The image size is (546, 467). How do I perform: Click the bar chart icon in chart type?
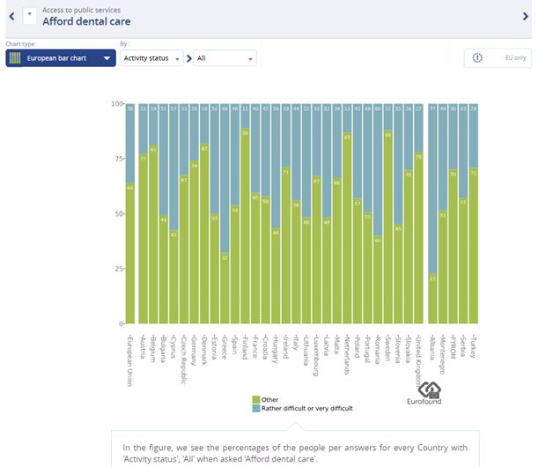point(16,58)
